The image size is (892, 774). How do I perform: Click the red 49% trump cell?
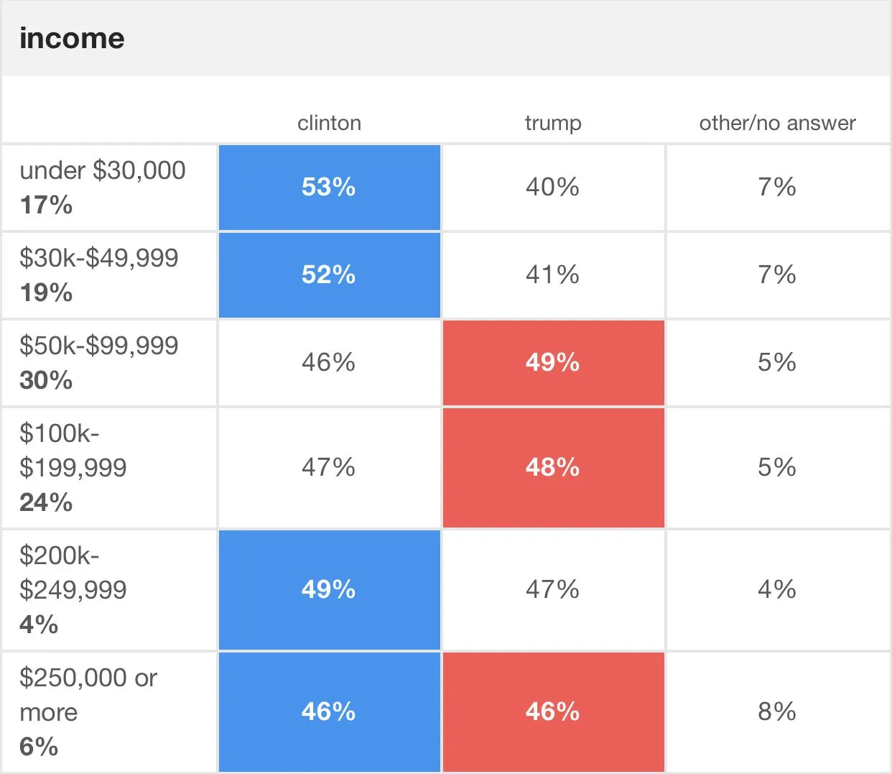pyautogui.click(x=553, y=363)
